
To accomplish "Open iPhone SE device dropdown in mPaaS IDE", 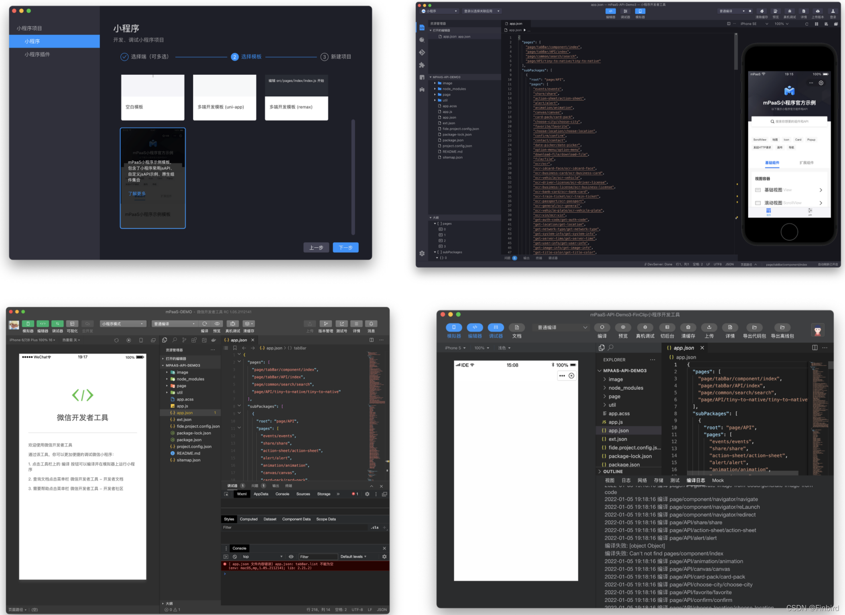I will coord(754,24).
